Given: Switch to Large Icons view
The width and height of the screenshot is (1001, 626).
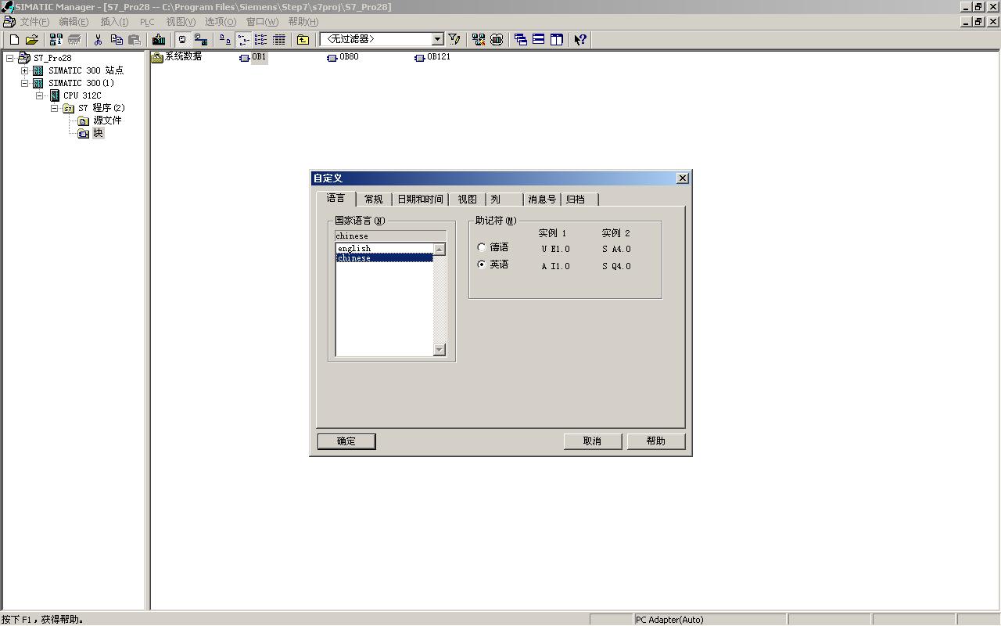Looking at the screenshot, I should click(225, 39).
